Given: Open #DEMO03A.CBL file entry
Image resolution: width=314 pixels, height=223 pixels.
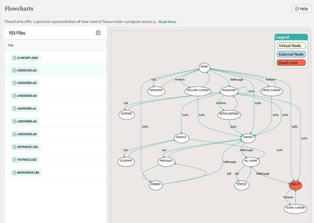Looking at the screenshot, I should point(26,172).
